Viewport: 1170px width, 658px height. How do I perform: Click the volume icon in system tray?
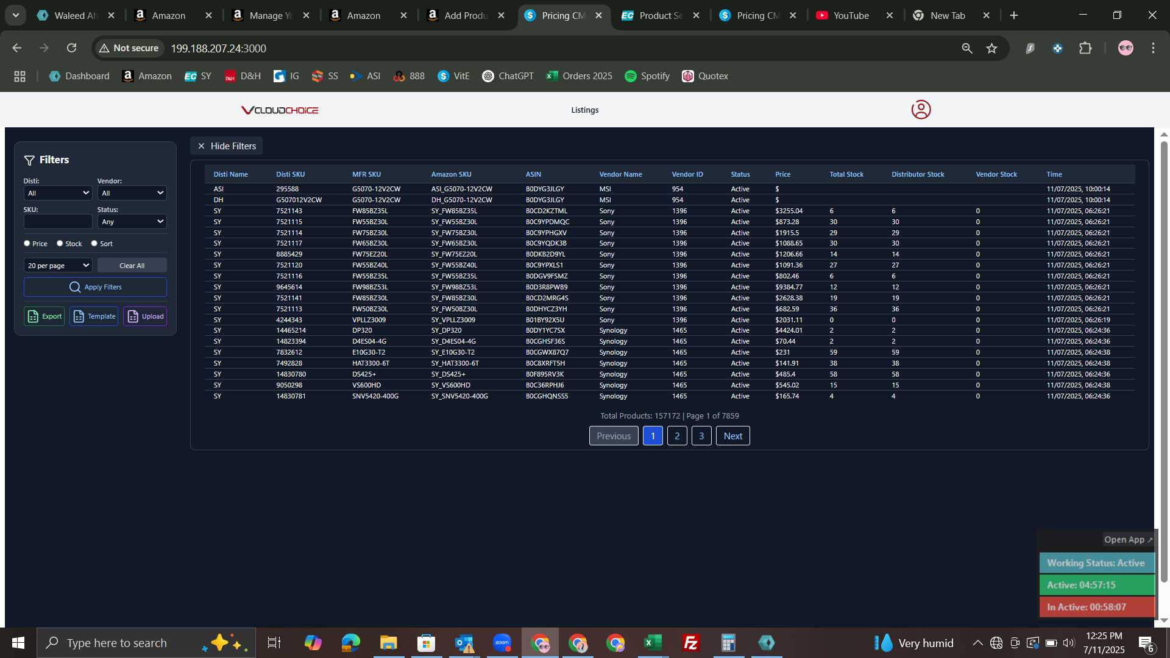click(x=1068, y=643)
